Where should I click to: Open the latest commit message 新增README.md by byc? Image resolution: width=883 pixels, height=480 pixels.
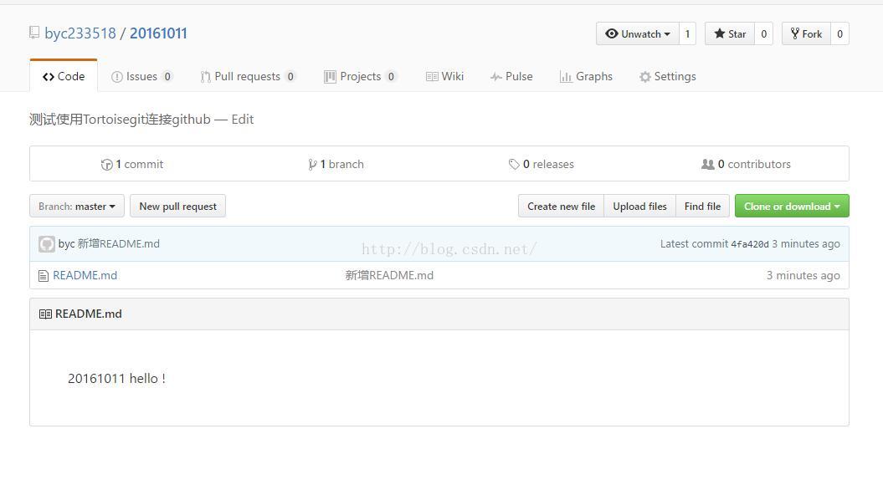click(x=118, y=243)
